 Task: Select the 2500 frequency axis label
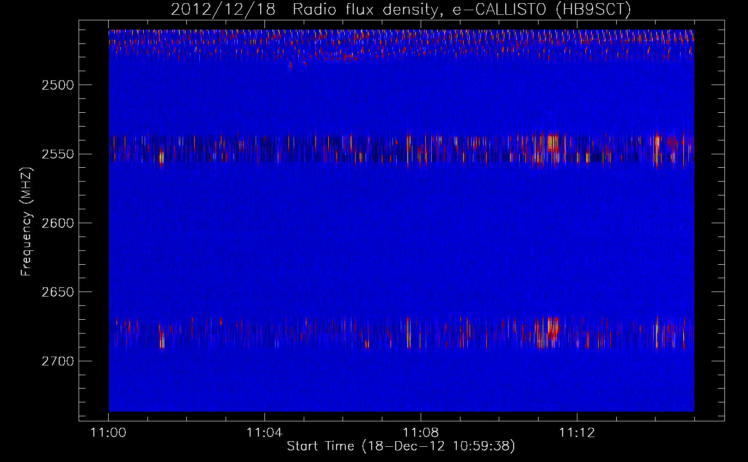(58, 85)
